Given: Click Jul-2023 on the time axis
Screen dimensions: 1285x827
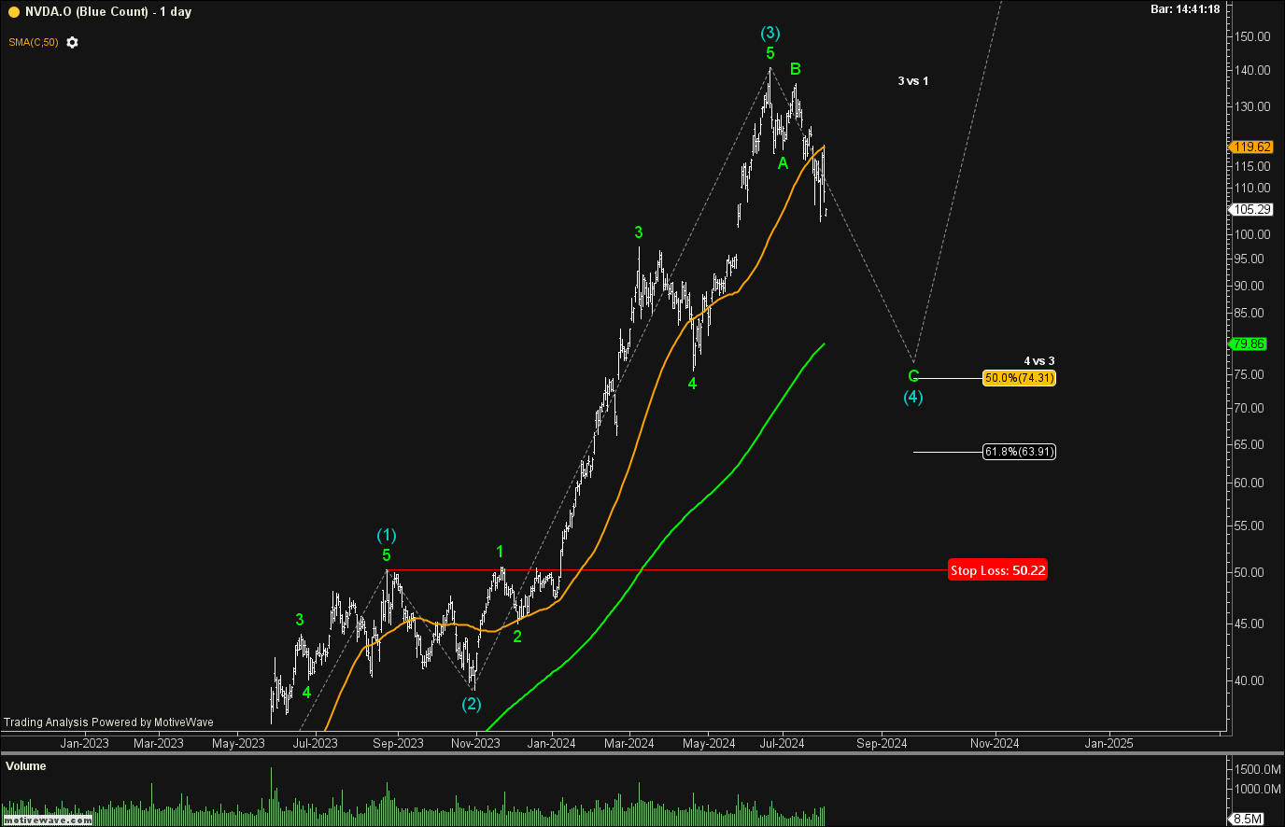Looking at the screenshot, I should [x=316, y=744].
